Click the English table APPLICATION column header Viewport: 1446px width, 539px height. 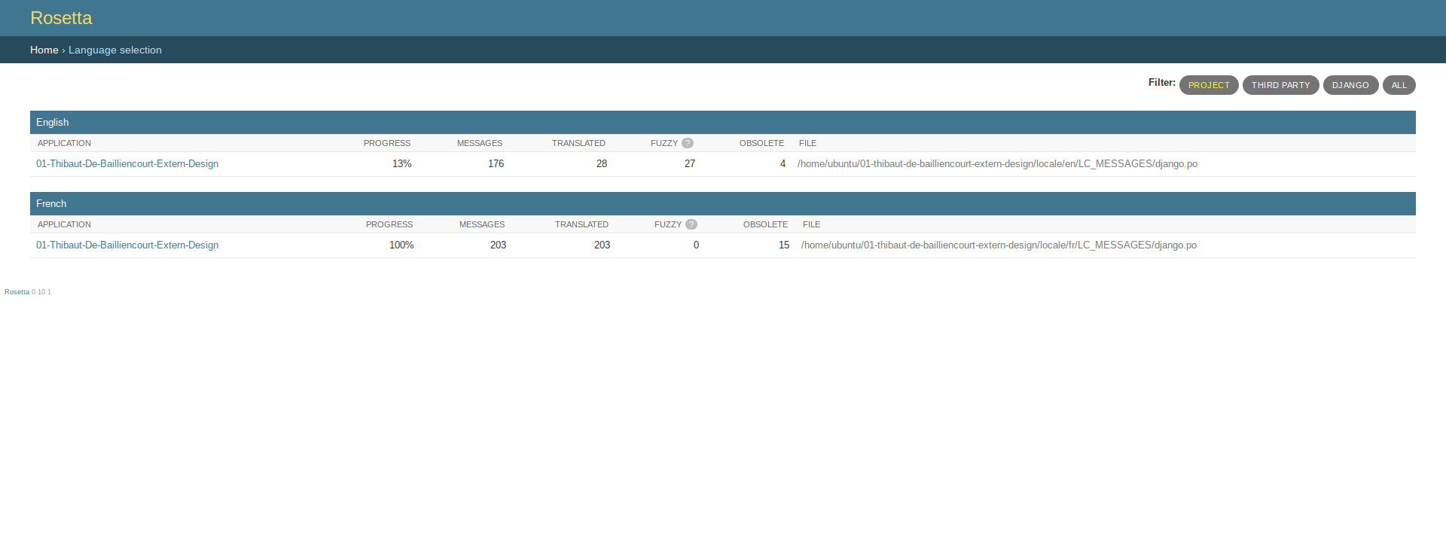[x=64, y=143]
